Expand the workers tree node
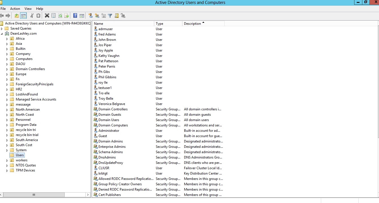 click(7, 160)
